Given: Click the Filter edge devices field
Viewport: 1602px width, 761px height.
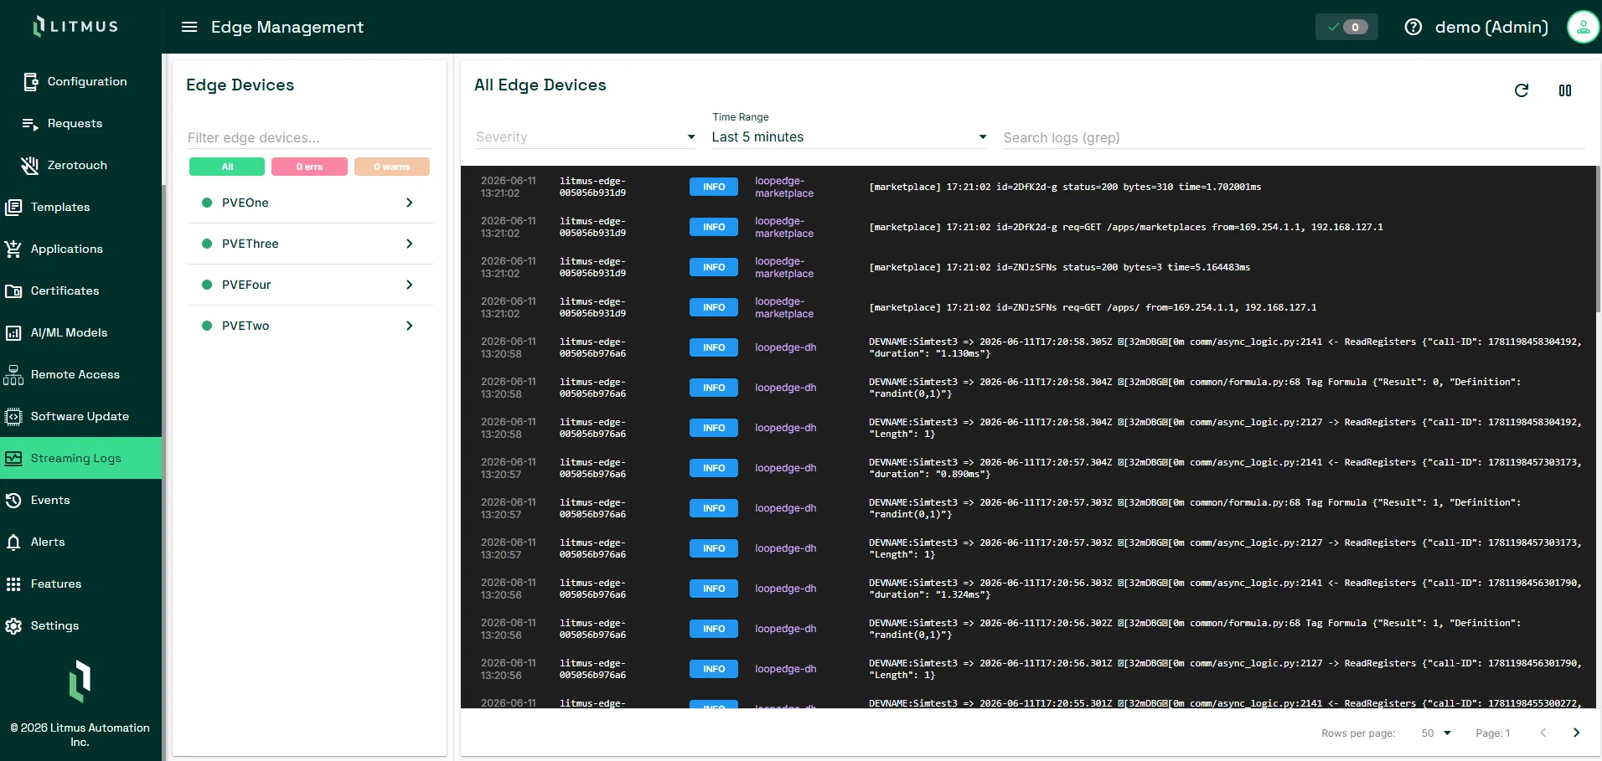Looking at the screenshot, I should tap(309, 137).
